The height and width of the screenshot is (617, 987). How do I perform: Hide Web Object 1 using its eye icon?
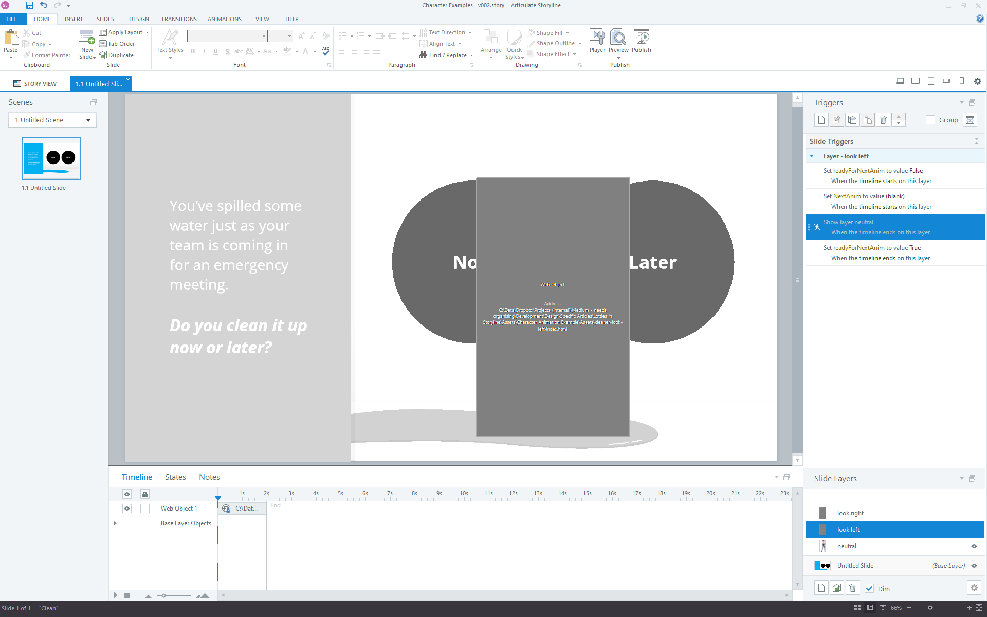pos(127,509)
